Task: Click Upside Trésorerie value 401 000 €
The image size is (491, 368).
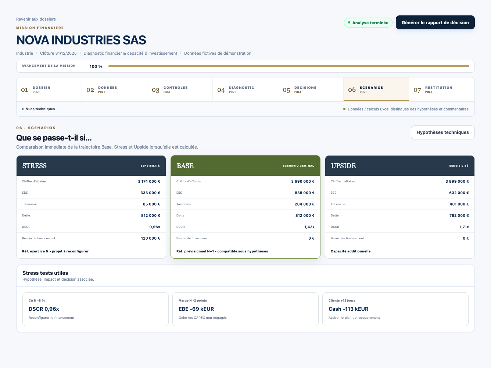Action: 459,204
